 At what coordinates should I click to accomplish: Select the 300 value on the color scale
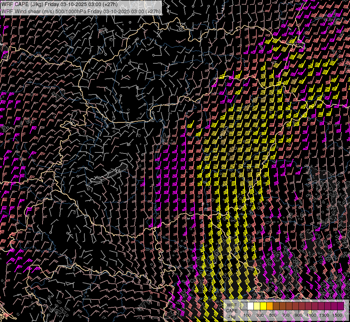[x=260, y=315]
